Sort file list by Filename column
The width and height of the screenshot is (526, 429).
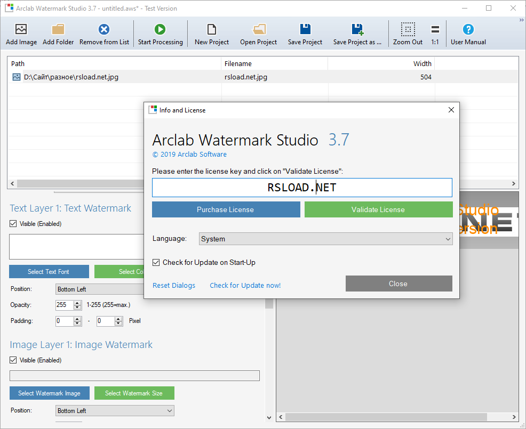click(274, 63)
